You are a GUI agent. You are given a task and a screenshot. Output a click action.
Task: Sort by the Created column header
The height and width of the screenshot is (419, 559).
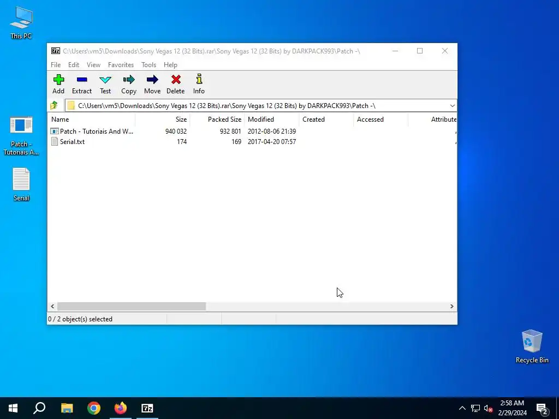tap(326, 119)
